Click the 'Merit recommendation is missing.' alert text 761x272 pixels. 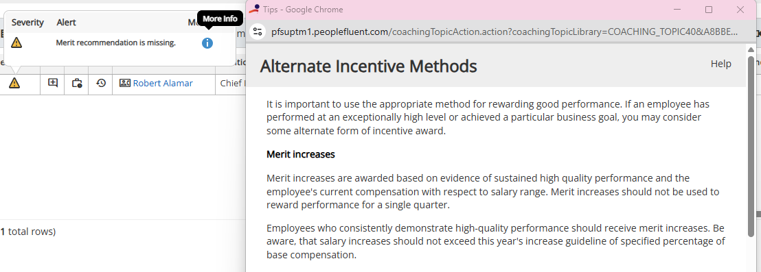pos(115,42)
